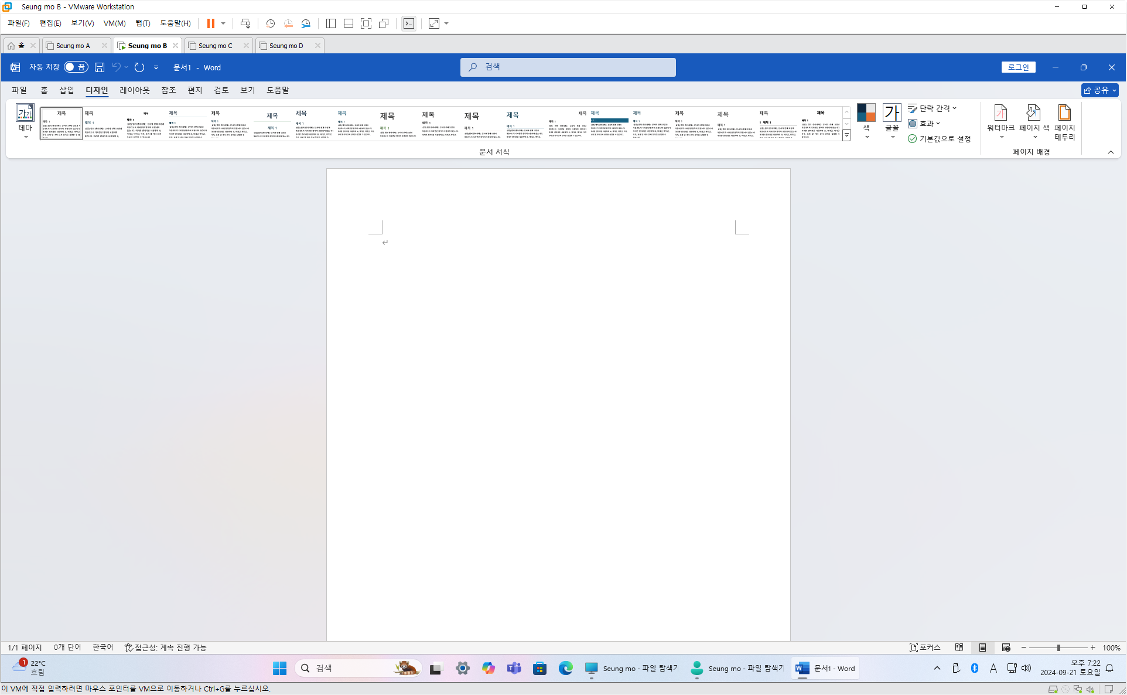Image resolution: width=1127 pixels, height=695 pixels.
Task: Click Set as Default (기본값으로 설정)
Action: [940, 139]
